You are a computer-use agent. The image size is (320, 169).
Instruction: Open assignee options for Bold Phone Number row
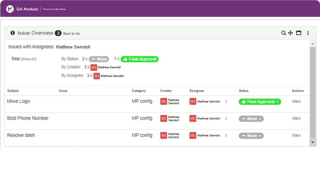point(226,119)
